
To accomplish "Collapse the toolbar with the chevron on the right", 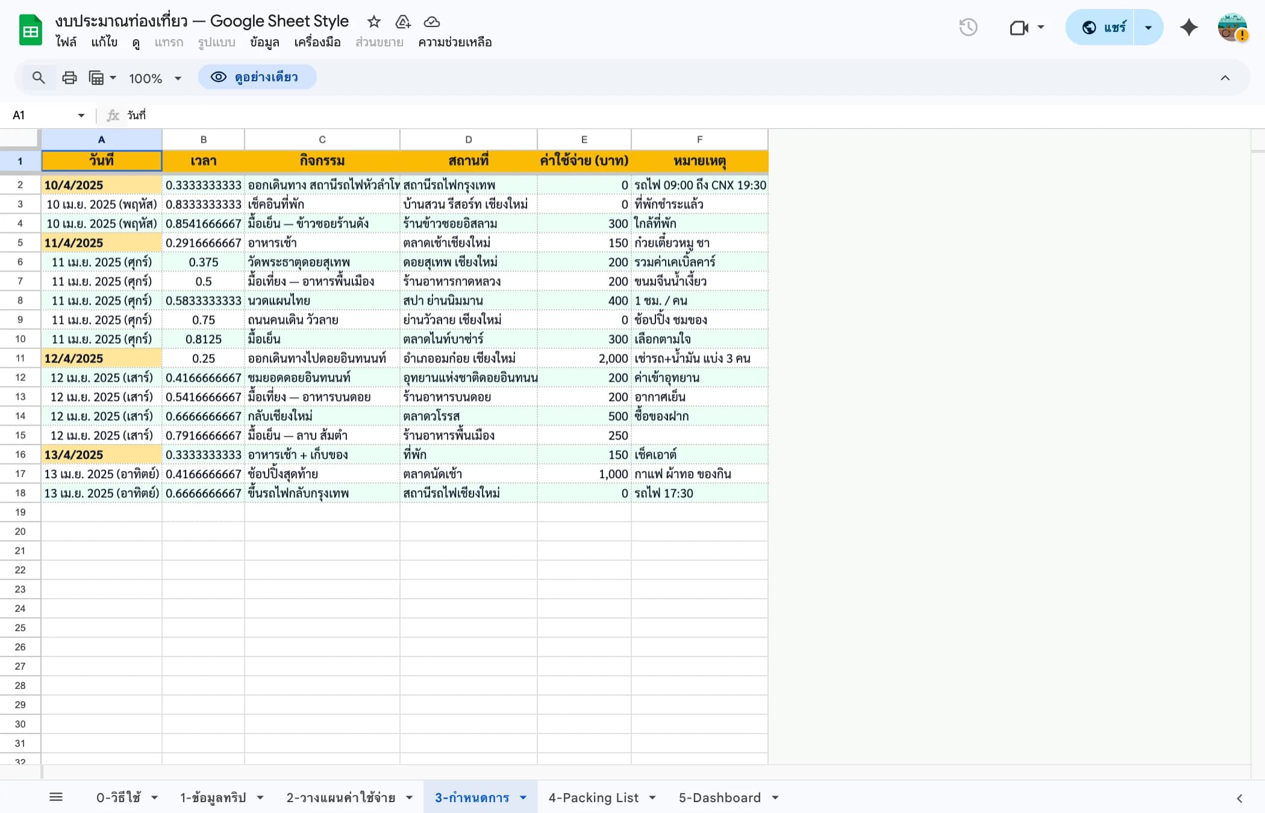I will pyautogui.click(x=1225, y=77).
